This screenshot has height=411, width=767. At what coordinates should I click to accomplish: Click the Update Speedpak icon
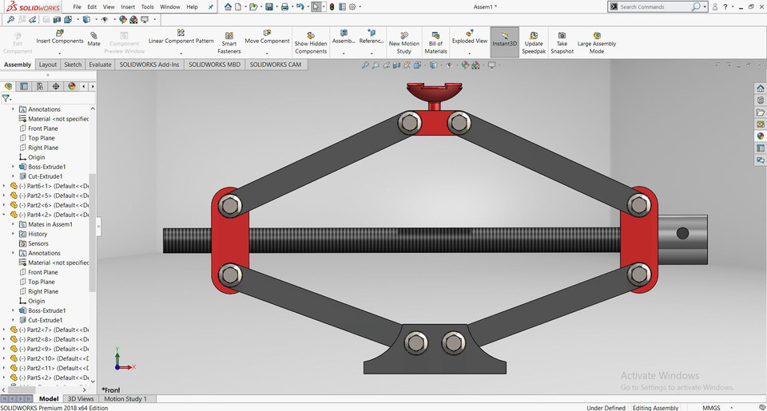point(533,36)
